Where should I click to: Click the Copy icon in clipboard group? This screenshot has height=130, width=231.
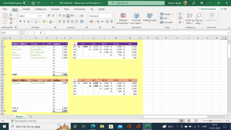coord(11,19)
